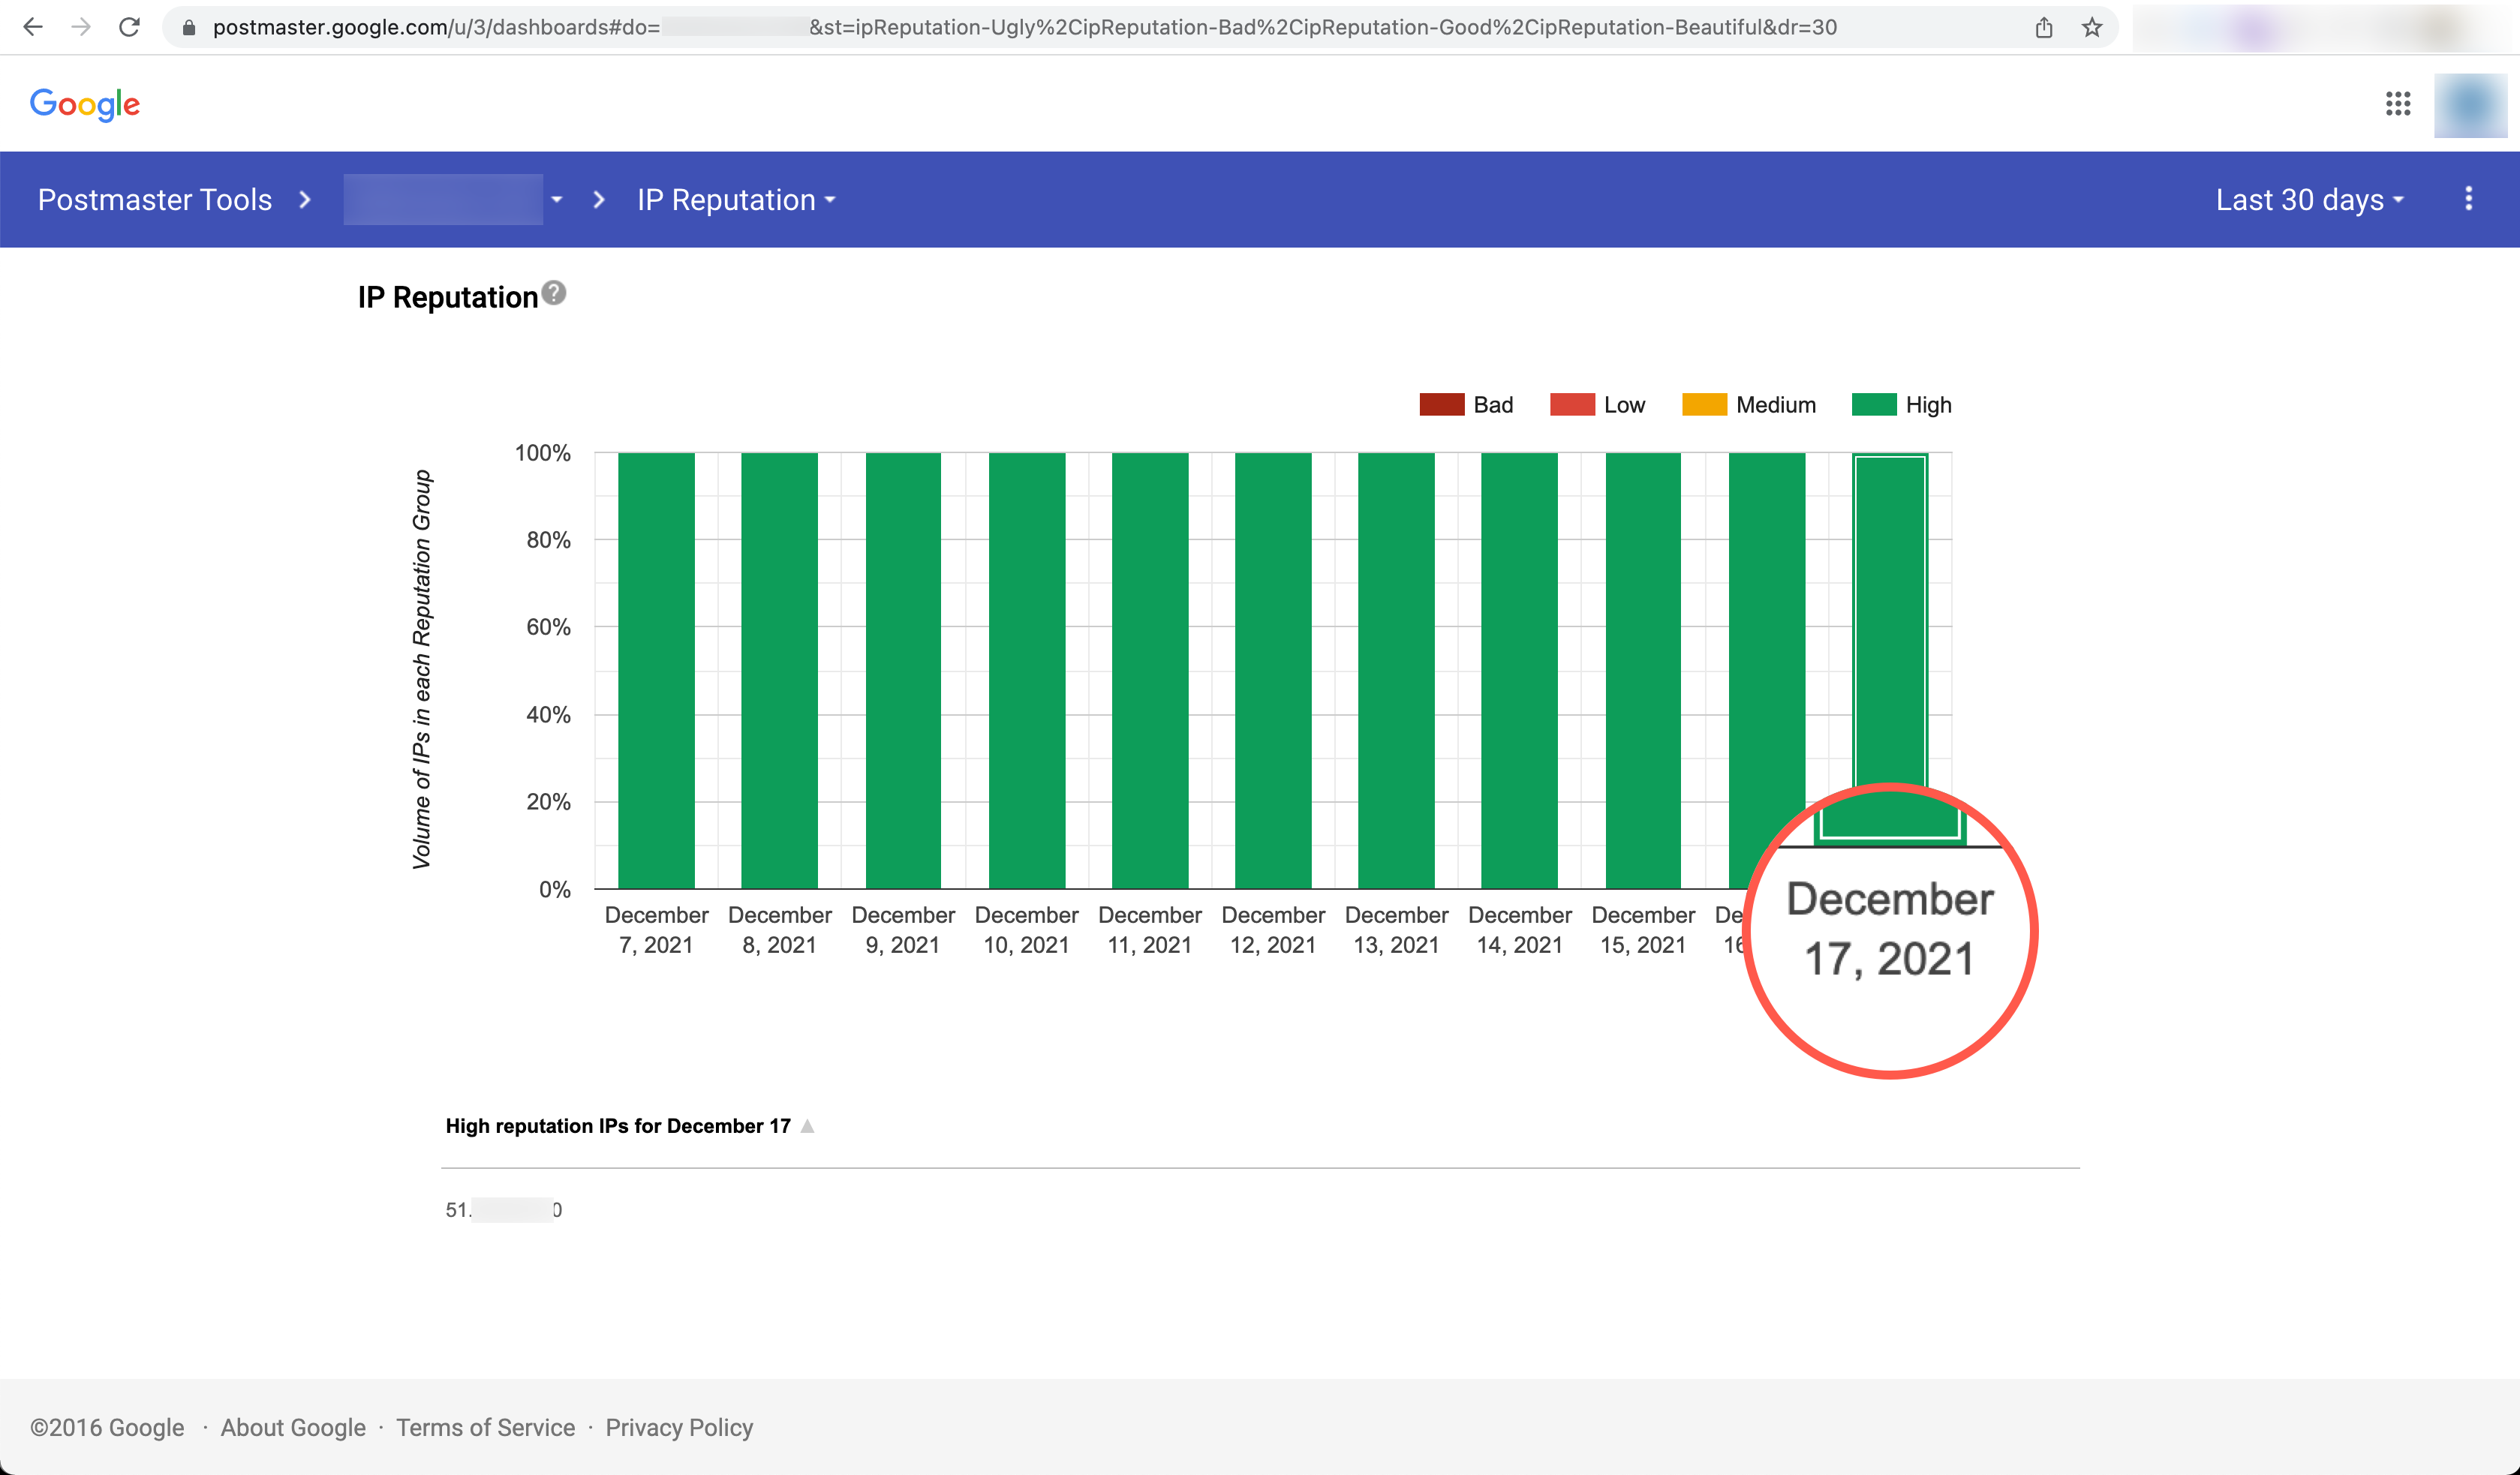Screen dimensions: 2520x1475
Task: Click the IP Reputation help icon
Action: (553, 294)
